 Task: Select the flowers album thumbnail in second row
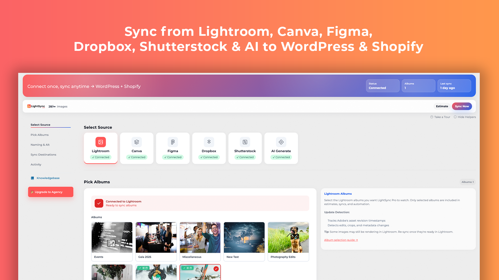pyautogui.click(x=112, y=272)
